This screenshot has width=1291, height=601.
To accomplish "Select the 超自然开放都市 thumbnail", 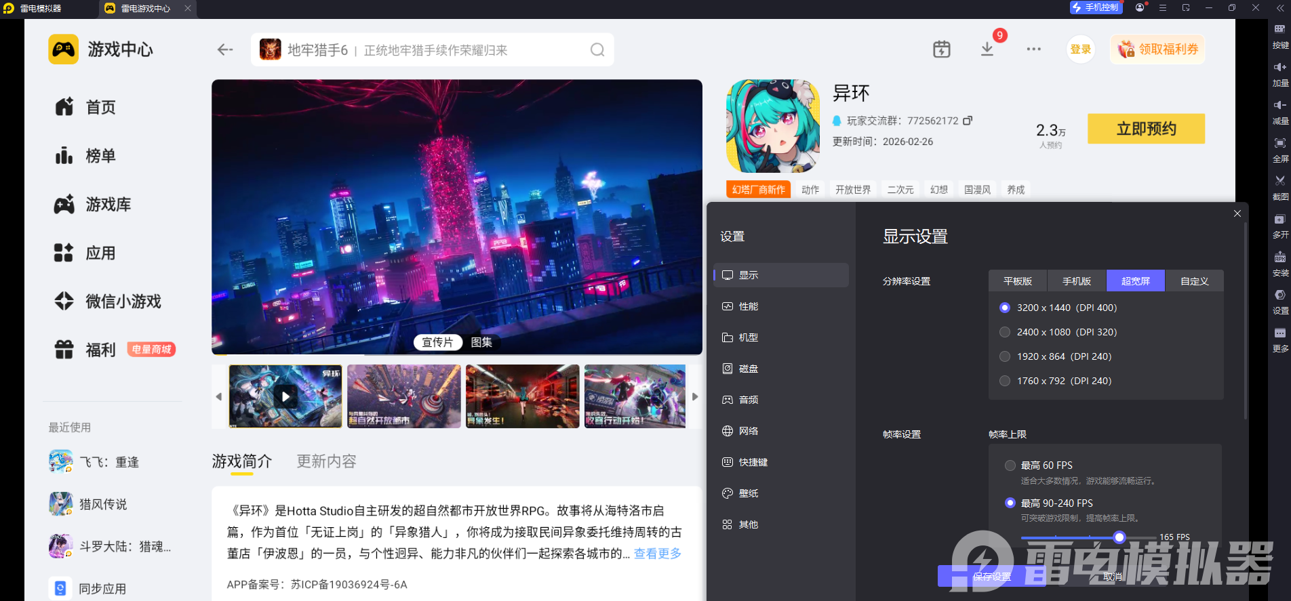I will point(404,396).
